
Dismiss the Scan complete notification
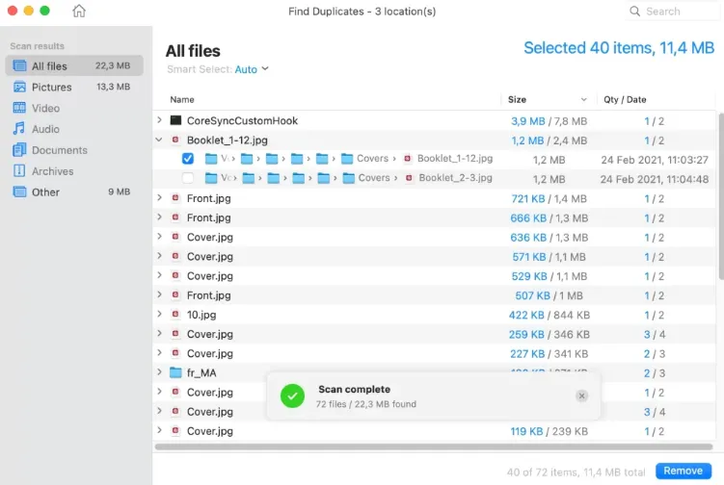click(x=581, y=396)
